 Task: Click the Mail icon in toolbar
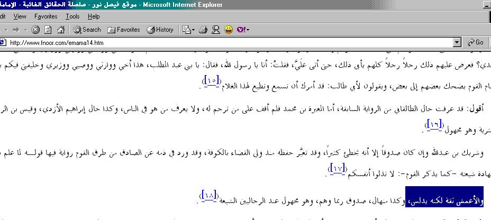coord(187,30)
